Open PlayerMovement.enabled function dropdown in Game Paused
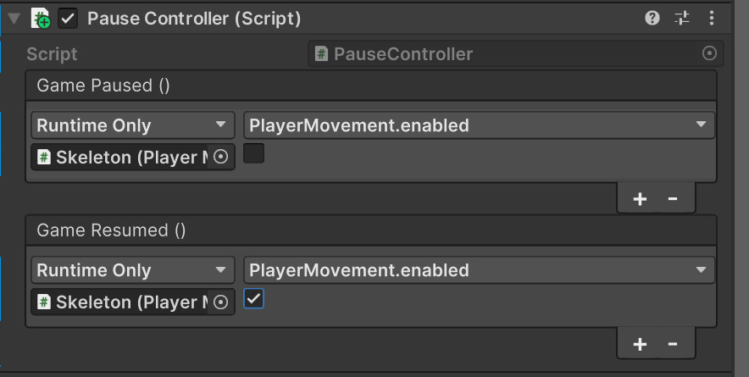749x377 pixels. coord(479,125)
